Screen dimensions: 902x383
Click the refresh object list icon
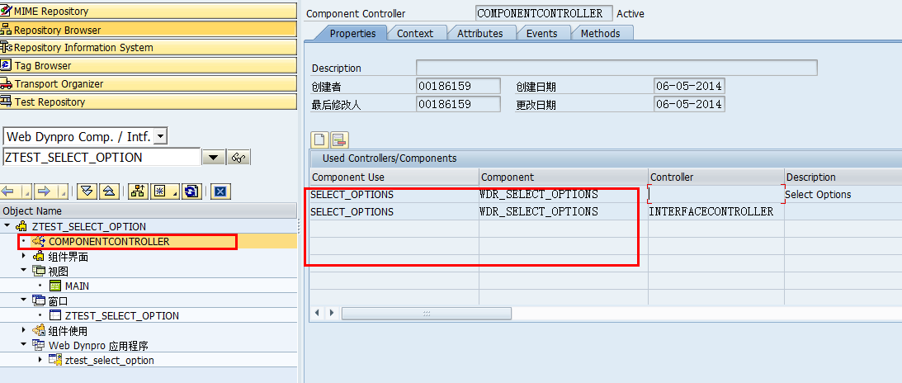191,191
